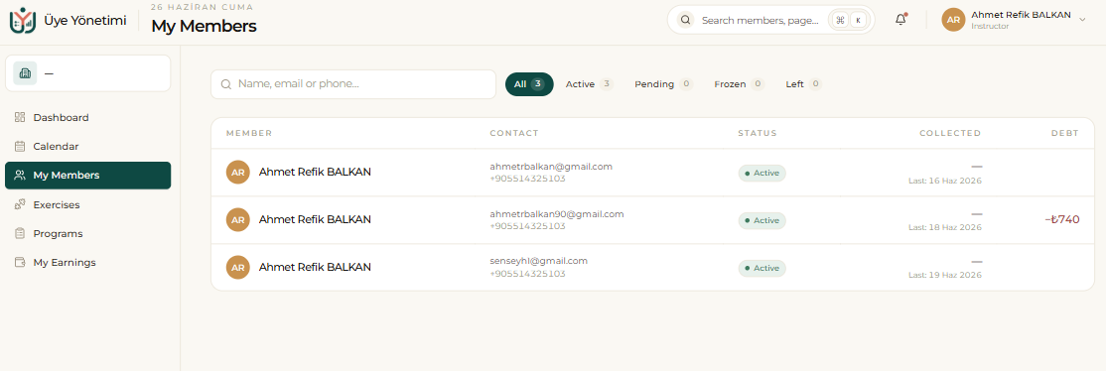This screenshot has width=1106, height=371.
Task: Click the Calendar icon in sidebar
Action: click(x=20, y=146)
